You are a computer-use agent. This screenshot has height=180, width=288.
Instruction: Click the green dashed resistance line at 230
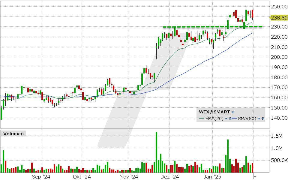(x=213, y=27)
